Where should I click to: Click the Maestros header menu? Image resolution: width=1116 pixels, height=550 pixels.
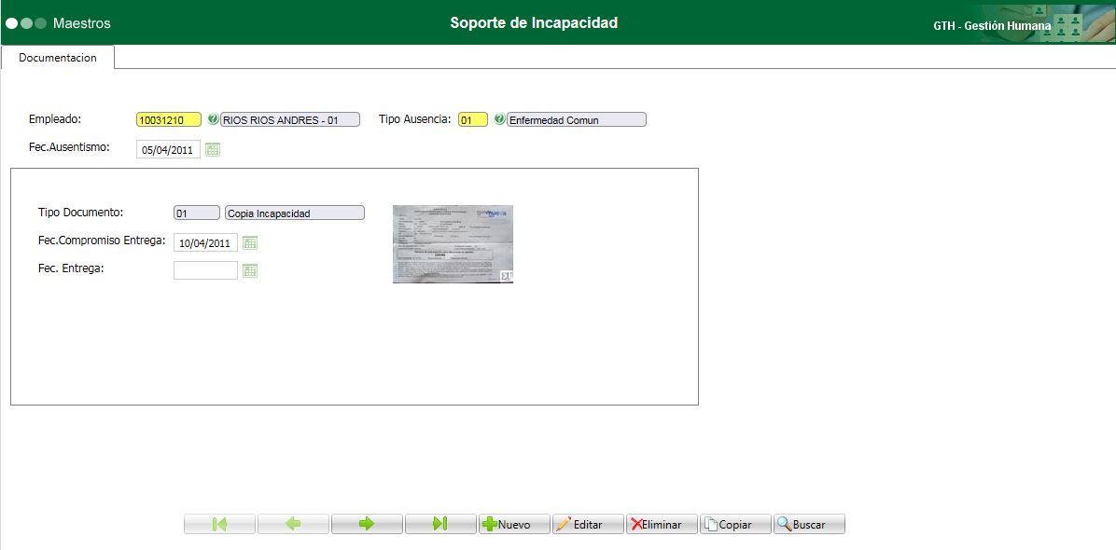(x=82, y=23)
